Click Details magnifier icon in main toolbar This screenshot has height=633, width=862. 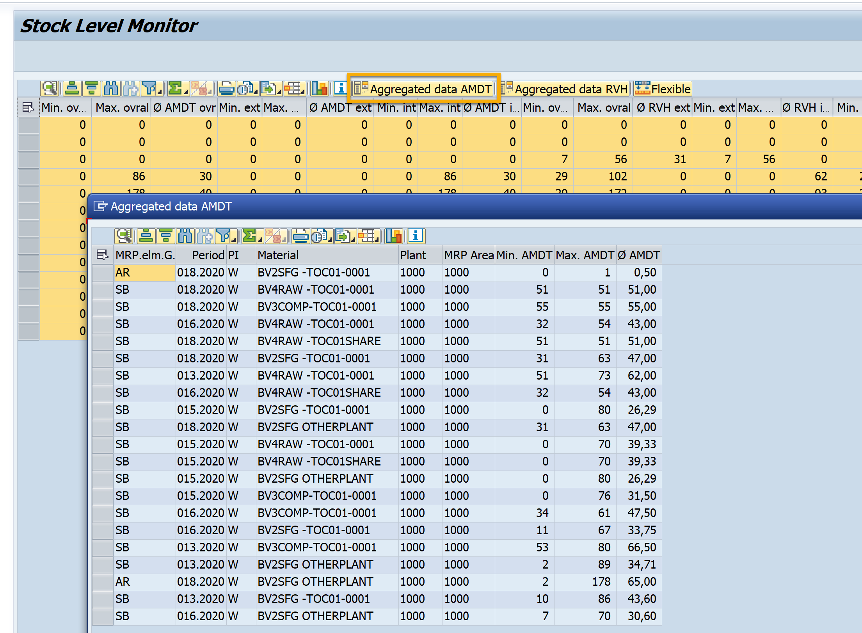pos(50,89)
